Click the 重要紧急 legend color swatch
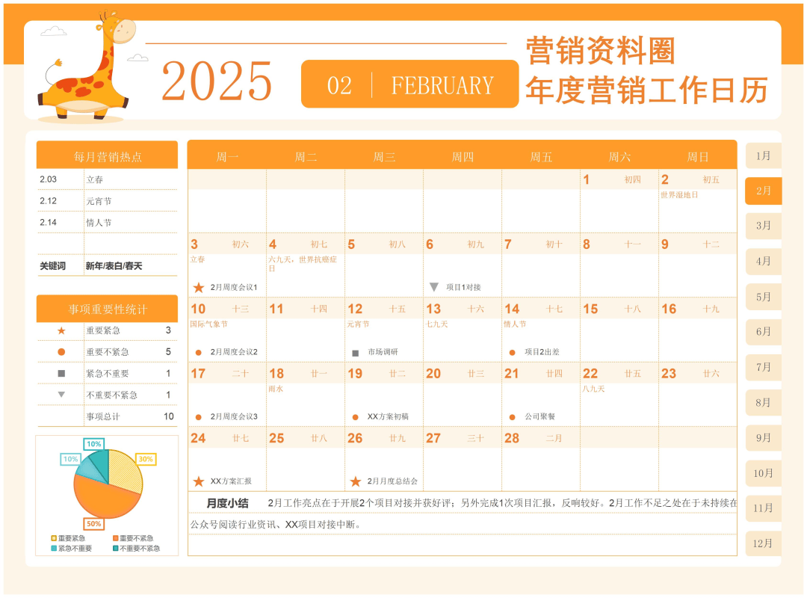Viewport: 807px width, 598px height. (x=54, y=538)
